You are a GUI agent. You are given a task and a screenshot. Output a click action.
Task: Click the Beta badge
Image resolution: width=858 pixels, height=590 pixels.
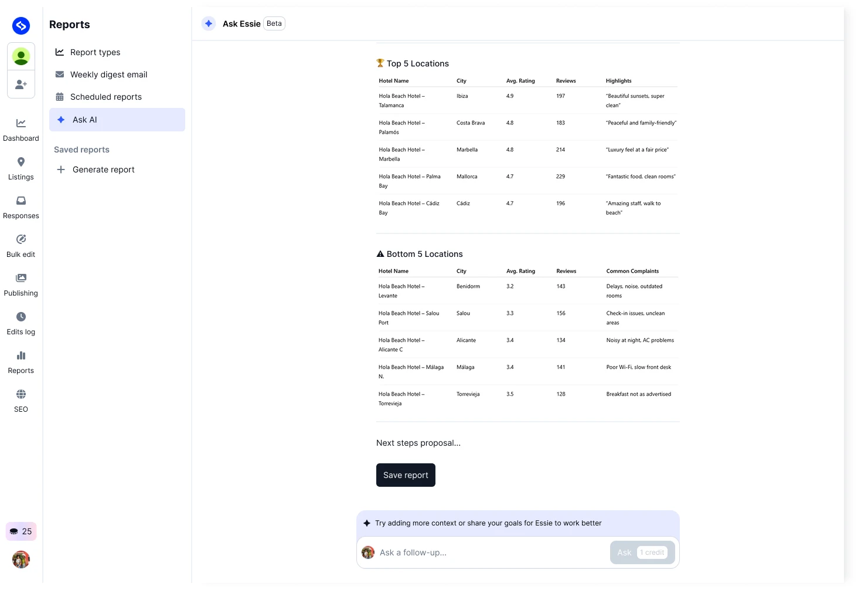(274, 23)
